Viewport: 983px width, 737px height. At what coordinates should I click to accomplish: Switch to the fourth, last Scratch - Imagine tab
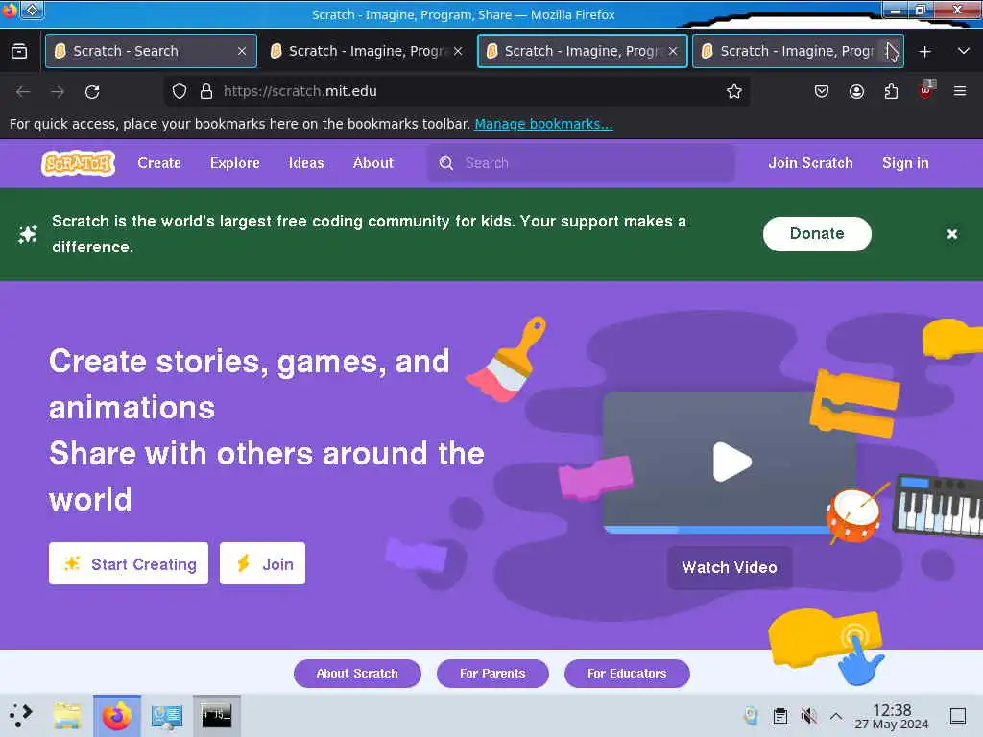pyautogui.click(x=798, y=51)
